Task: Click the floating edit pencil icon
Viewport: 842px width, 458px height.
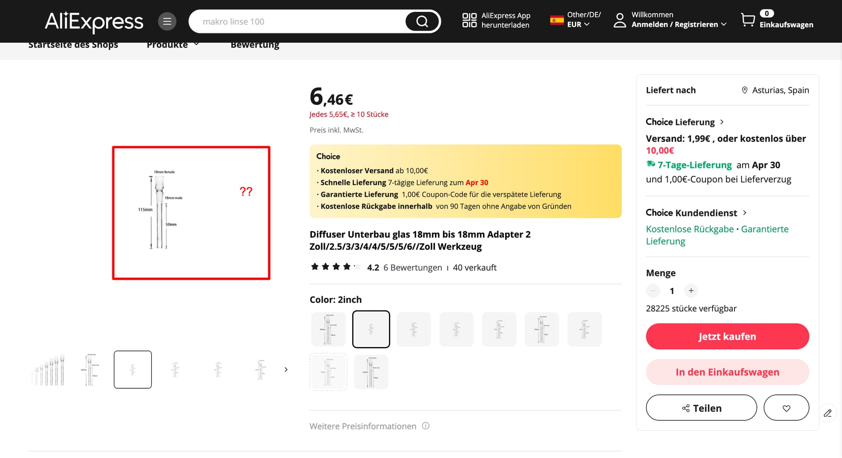Action: point(828,413)
